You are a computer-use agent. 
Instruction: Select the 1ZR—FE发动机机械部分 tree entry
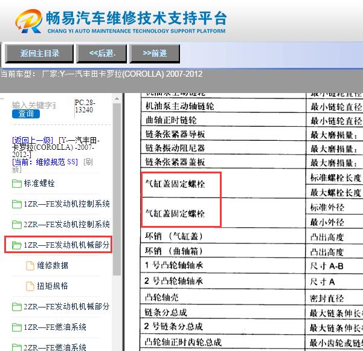66,245
